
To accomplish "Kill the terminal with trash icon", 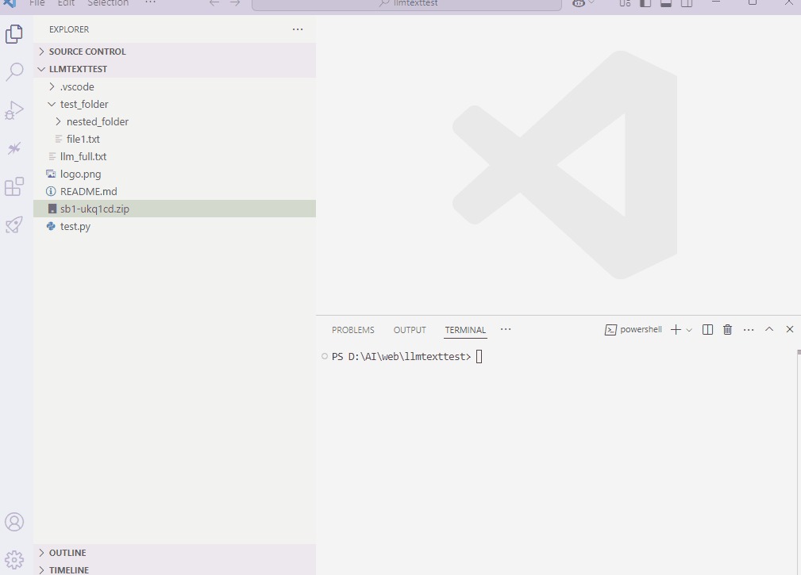I will point(727,330).
